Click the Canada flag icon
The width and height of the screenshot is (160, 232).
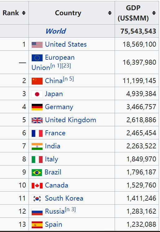[x=37, y=186]
